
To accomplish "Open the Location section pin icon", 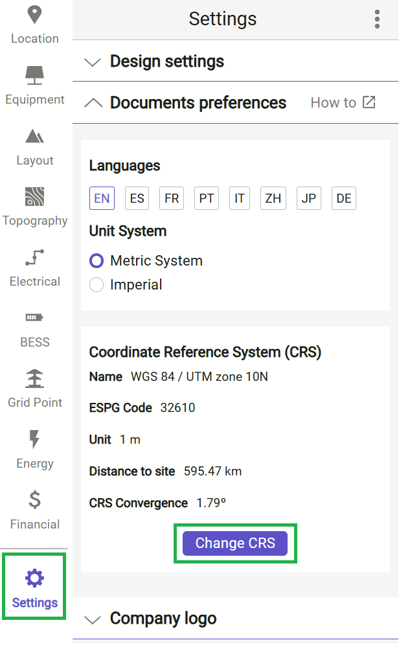I will (x=34, y=14).
